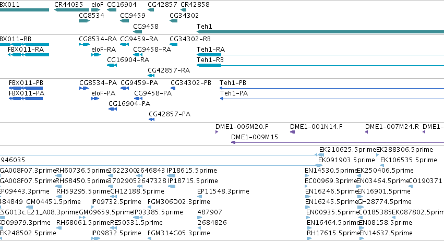Open transcript FBX011-RA
444x241 pixels.
point(26,50)
